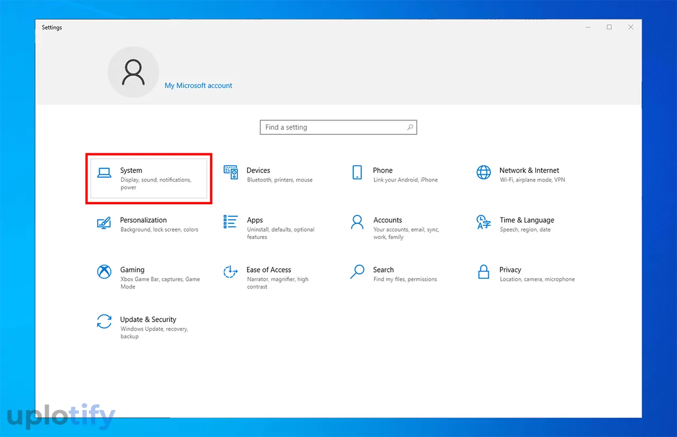Click the Phone icon
The image size is (677, 437).
coord(357,172)
